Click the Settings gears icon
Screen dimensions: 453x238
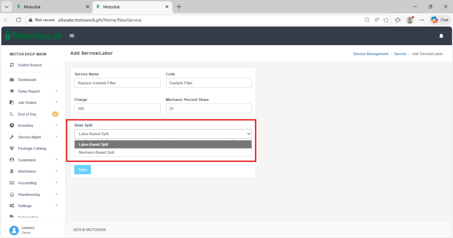click(12, 206)
